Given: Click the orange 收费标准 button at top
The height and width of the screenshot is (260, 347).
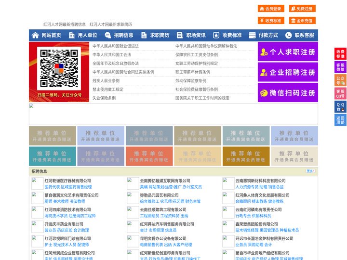Looking at the screenshot, I should pyautogui.click(x=271, y=21).
